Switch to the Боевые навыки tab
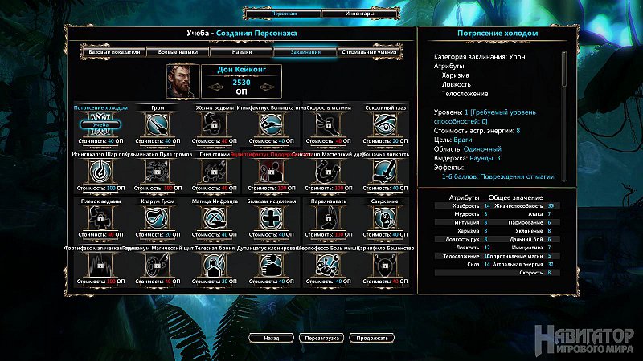The width and height of the screenshot is (643, 361). [178, 52]
